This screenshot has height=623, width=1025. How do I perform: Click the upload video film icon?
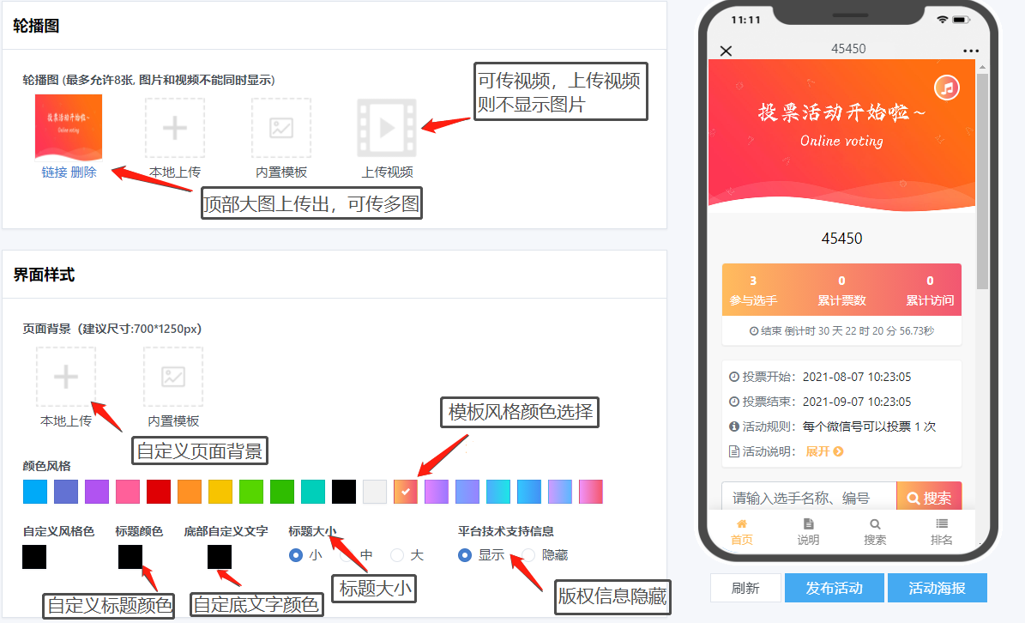pyautogui.click(x=387, y=128)
